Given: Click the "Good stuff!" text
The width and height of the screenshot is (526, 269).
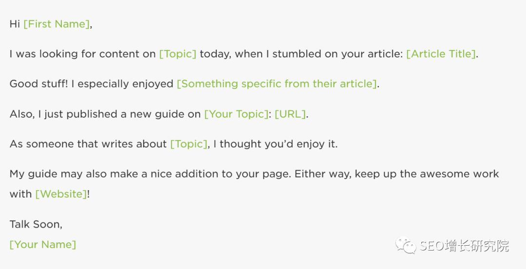Looking at the screenshot, I should (x=38, y=84).
